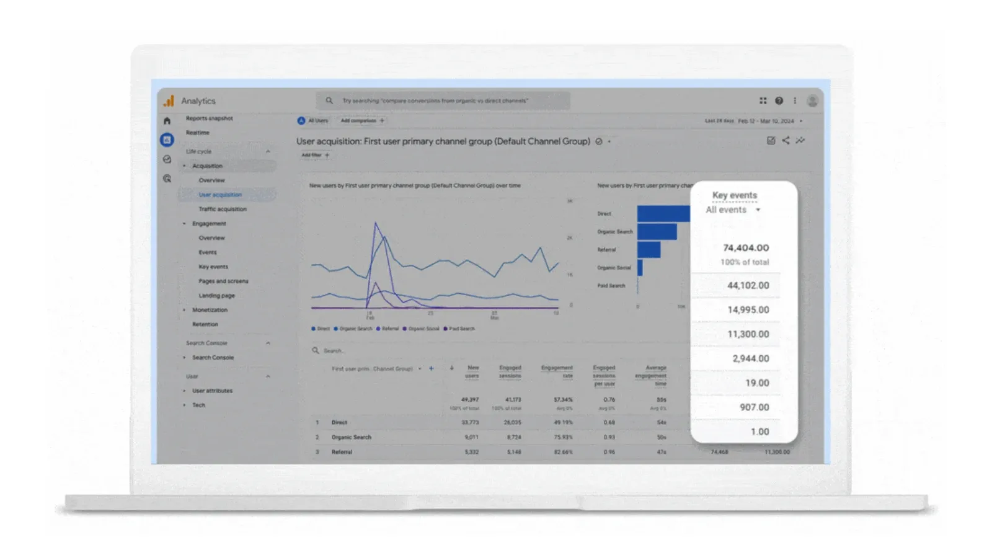Open the insights sparkline icon

(x=800, y=141)
